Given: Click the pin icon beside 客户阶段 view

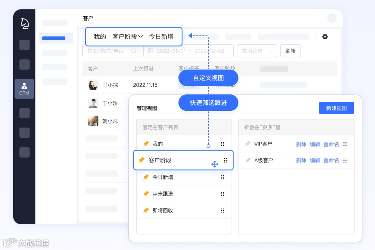Looking at the screenshot, I should (x=141, y=160).
